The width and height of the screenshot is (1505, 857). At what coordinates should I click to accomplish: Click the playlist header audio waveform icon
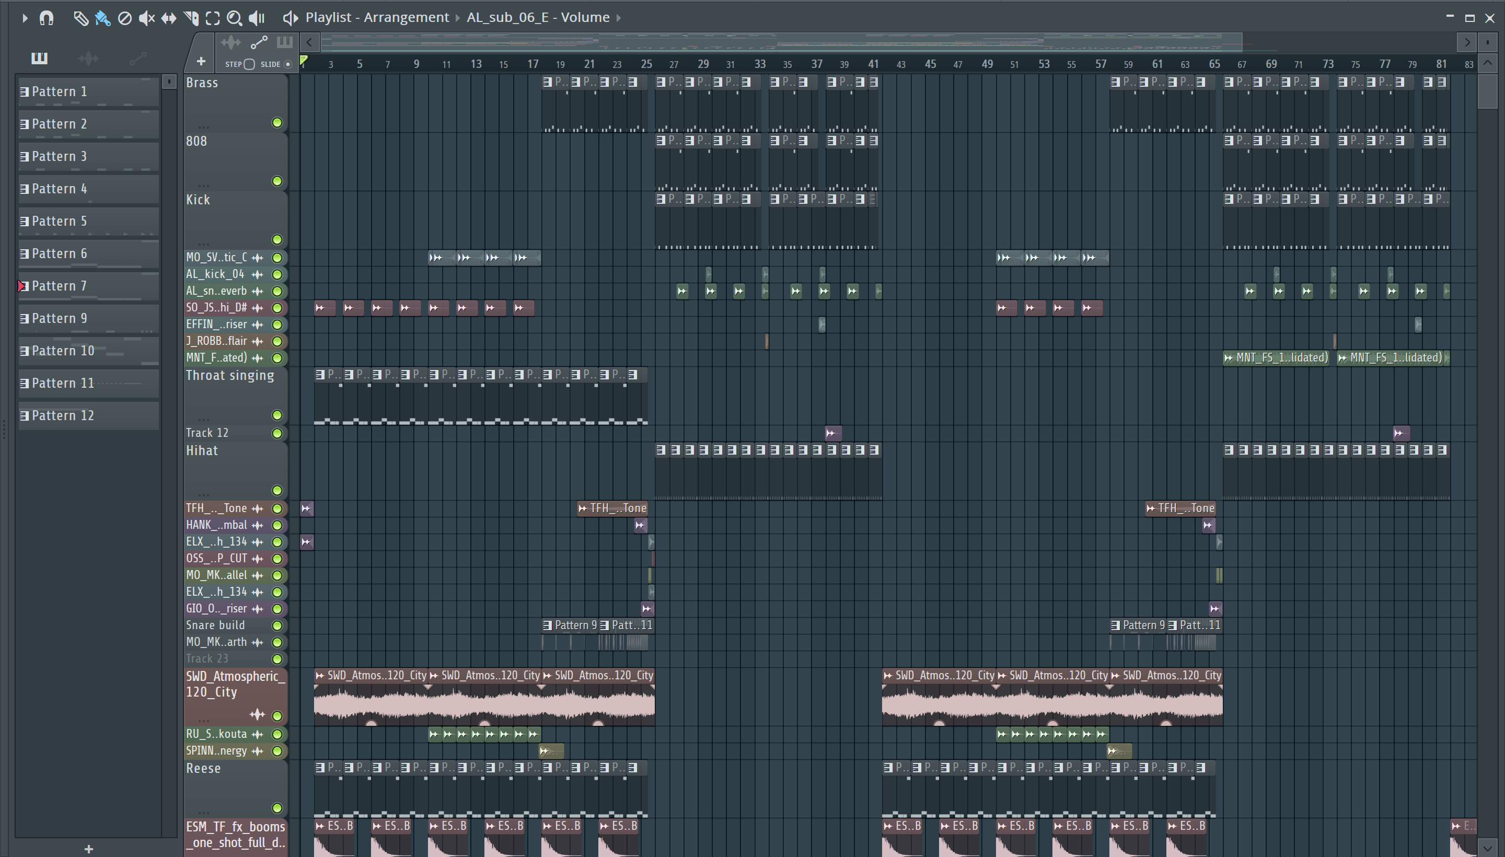click(x=231, y=42)
